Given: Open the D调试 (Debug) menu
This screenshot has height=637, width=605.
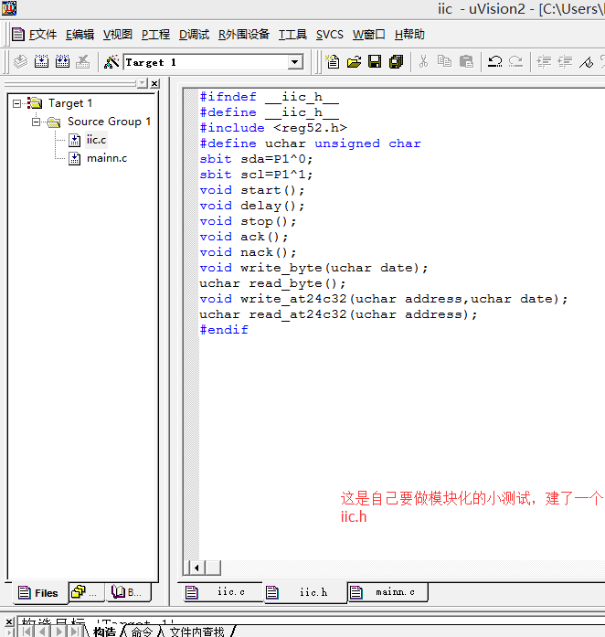Looking at the screenshot, I should tap(194, 35).
